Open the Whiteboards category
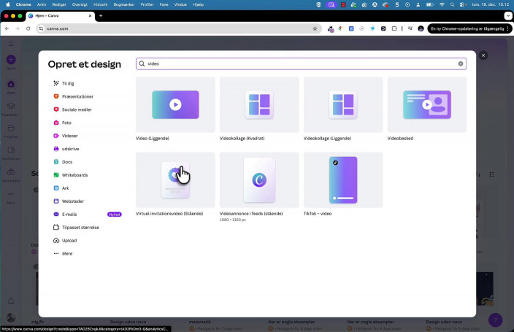 (74, 175)
